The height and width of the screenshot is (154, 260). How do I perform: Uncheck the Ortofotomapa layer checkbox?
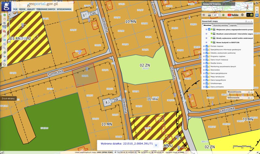[207, 83]
